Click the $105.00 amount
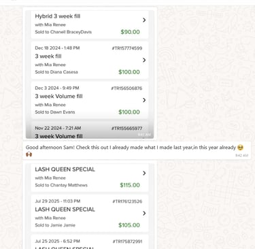This screenshot has height=249, width=255. pyautogui.click(x=129, y=225)
